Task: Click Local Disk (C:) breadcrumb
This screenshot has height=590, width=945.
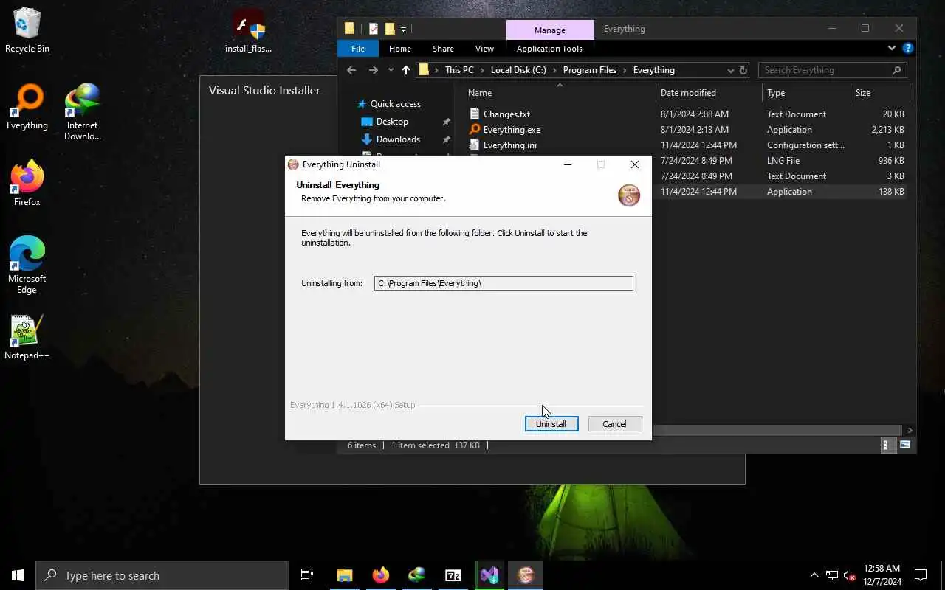Action: coord(518,70)
